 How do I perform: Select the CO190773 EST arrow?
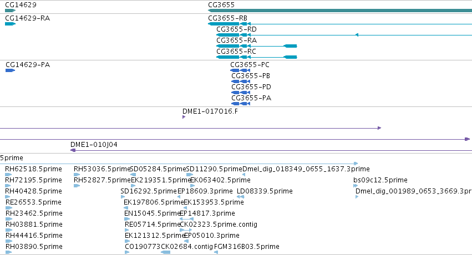(127, 252)
